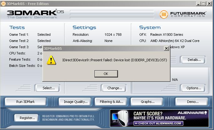This screenshot has width=214, height=130.
Task: Click the Batch Size Tests label
Action: pyautogui.click(x=22, y=66)
